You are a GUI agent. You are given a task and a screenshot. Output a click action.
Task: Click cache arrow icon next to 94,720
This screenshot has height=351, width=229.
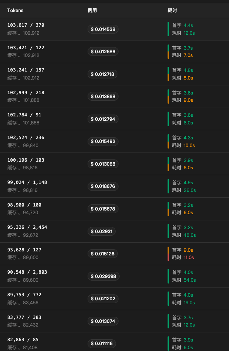[x=19, y=212]
